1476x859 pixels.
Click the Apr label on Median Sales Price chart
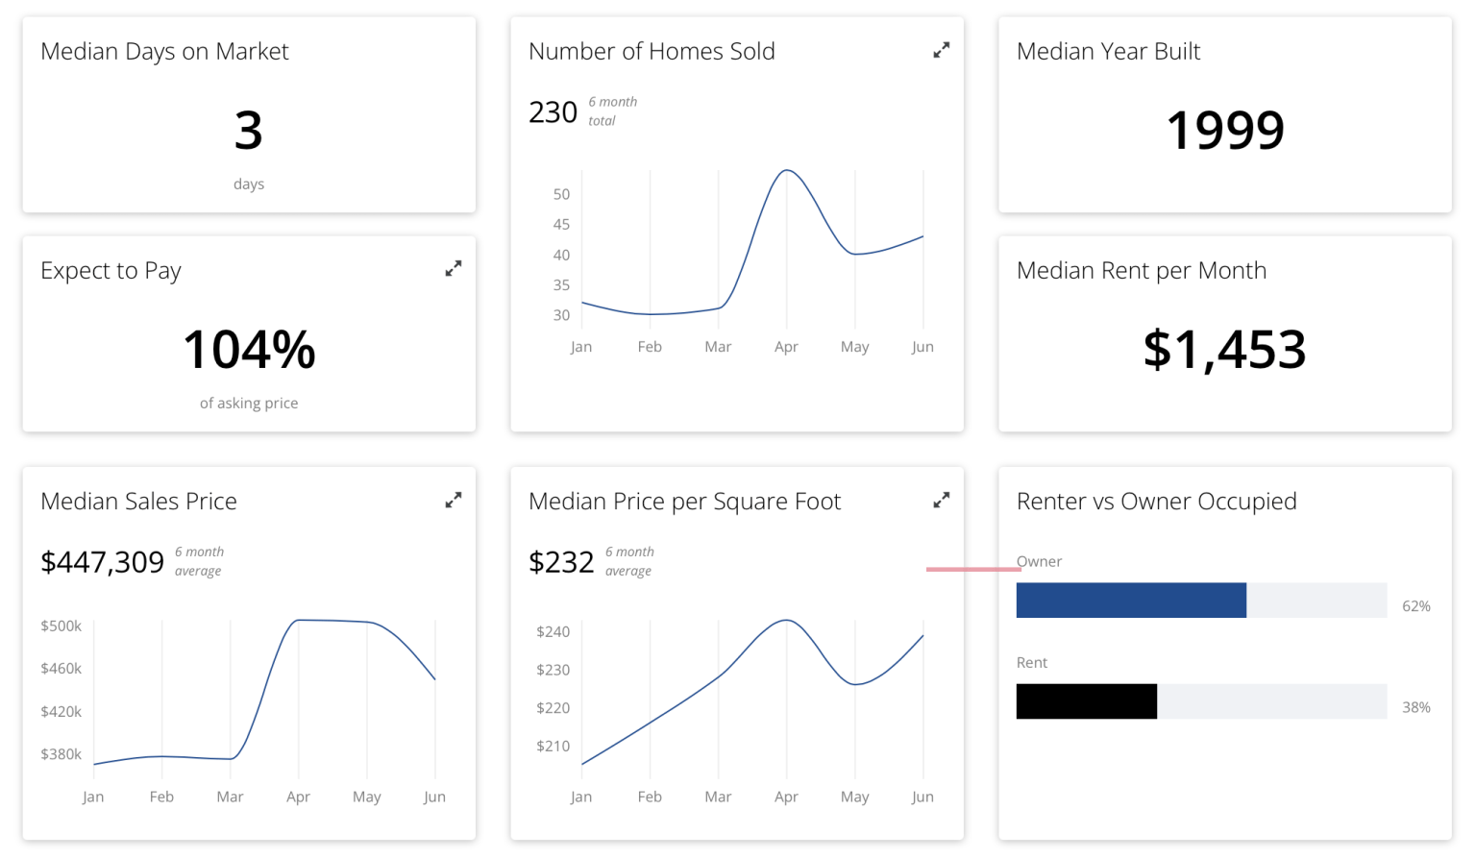click(298, 797)
